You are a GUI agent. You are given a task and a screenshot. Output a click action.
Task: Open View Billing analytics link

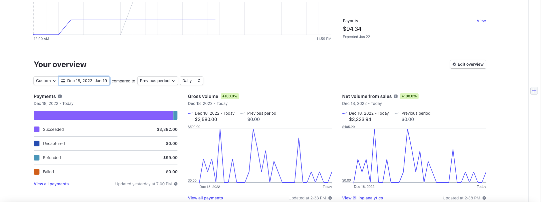362,198
